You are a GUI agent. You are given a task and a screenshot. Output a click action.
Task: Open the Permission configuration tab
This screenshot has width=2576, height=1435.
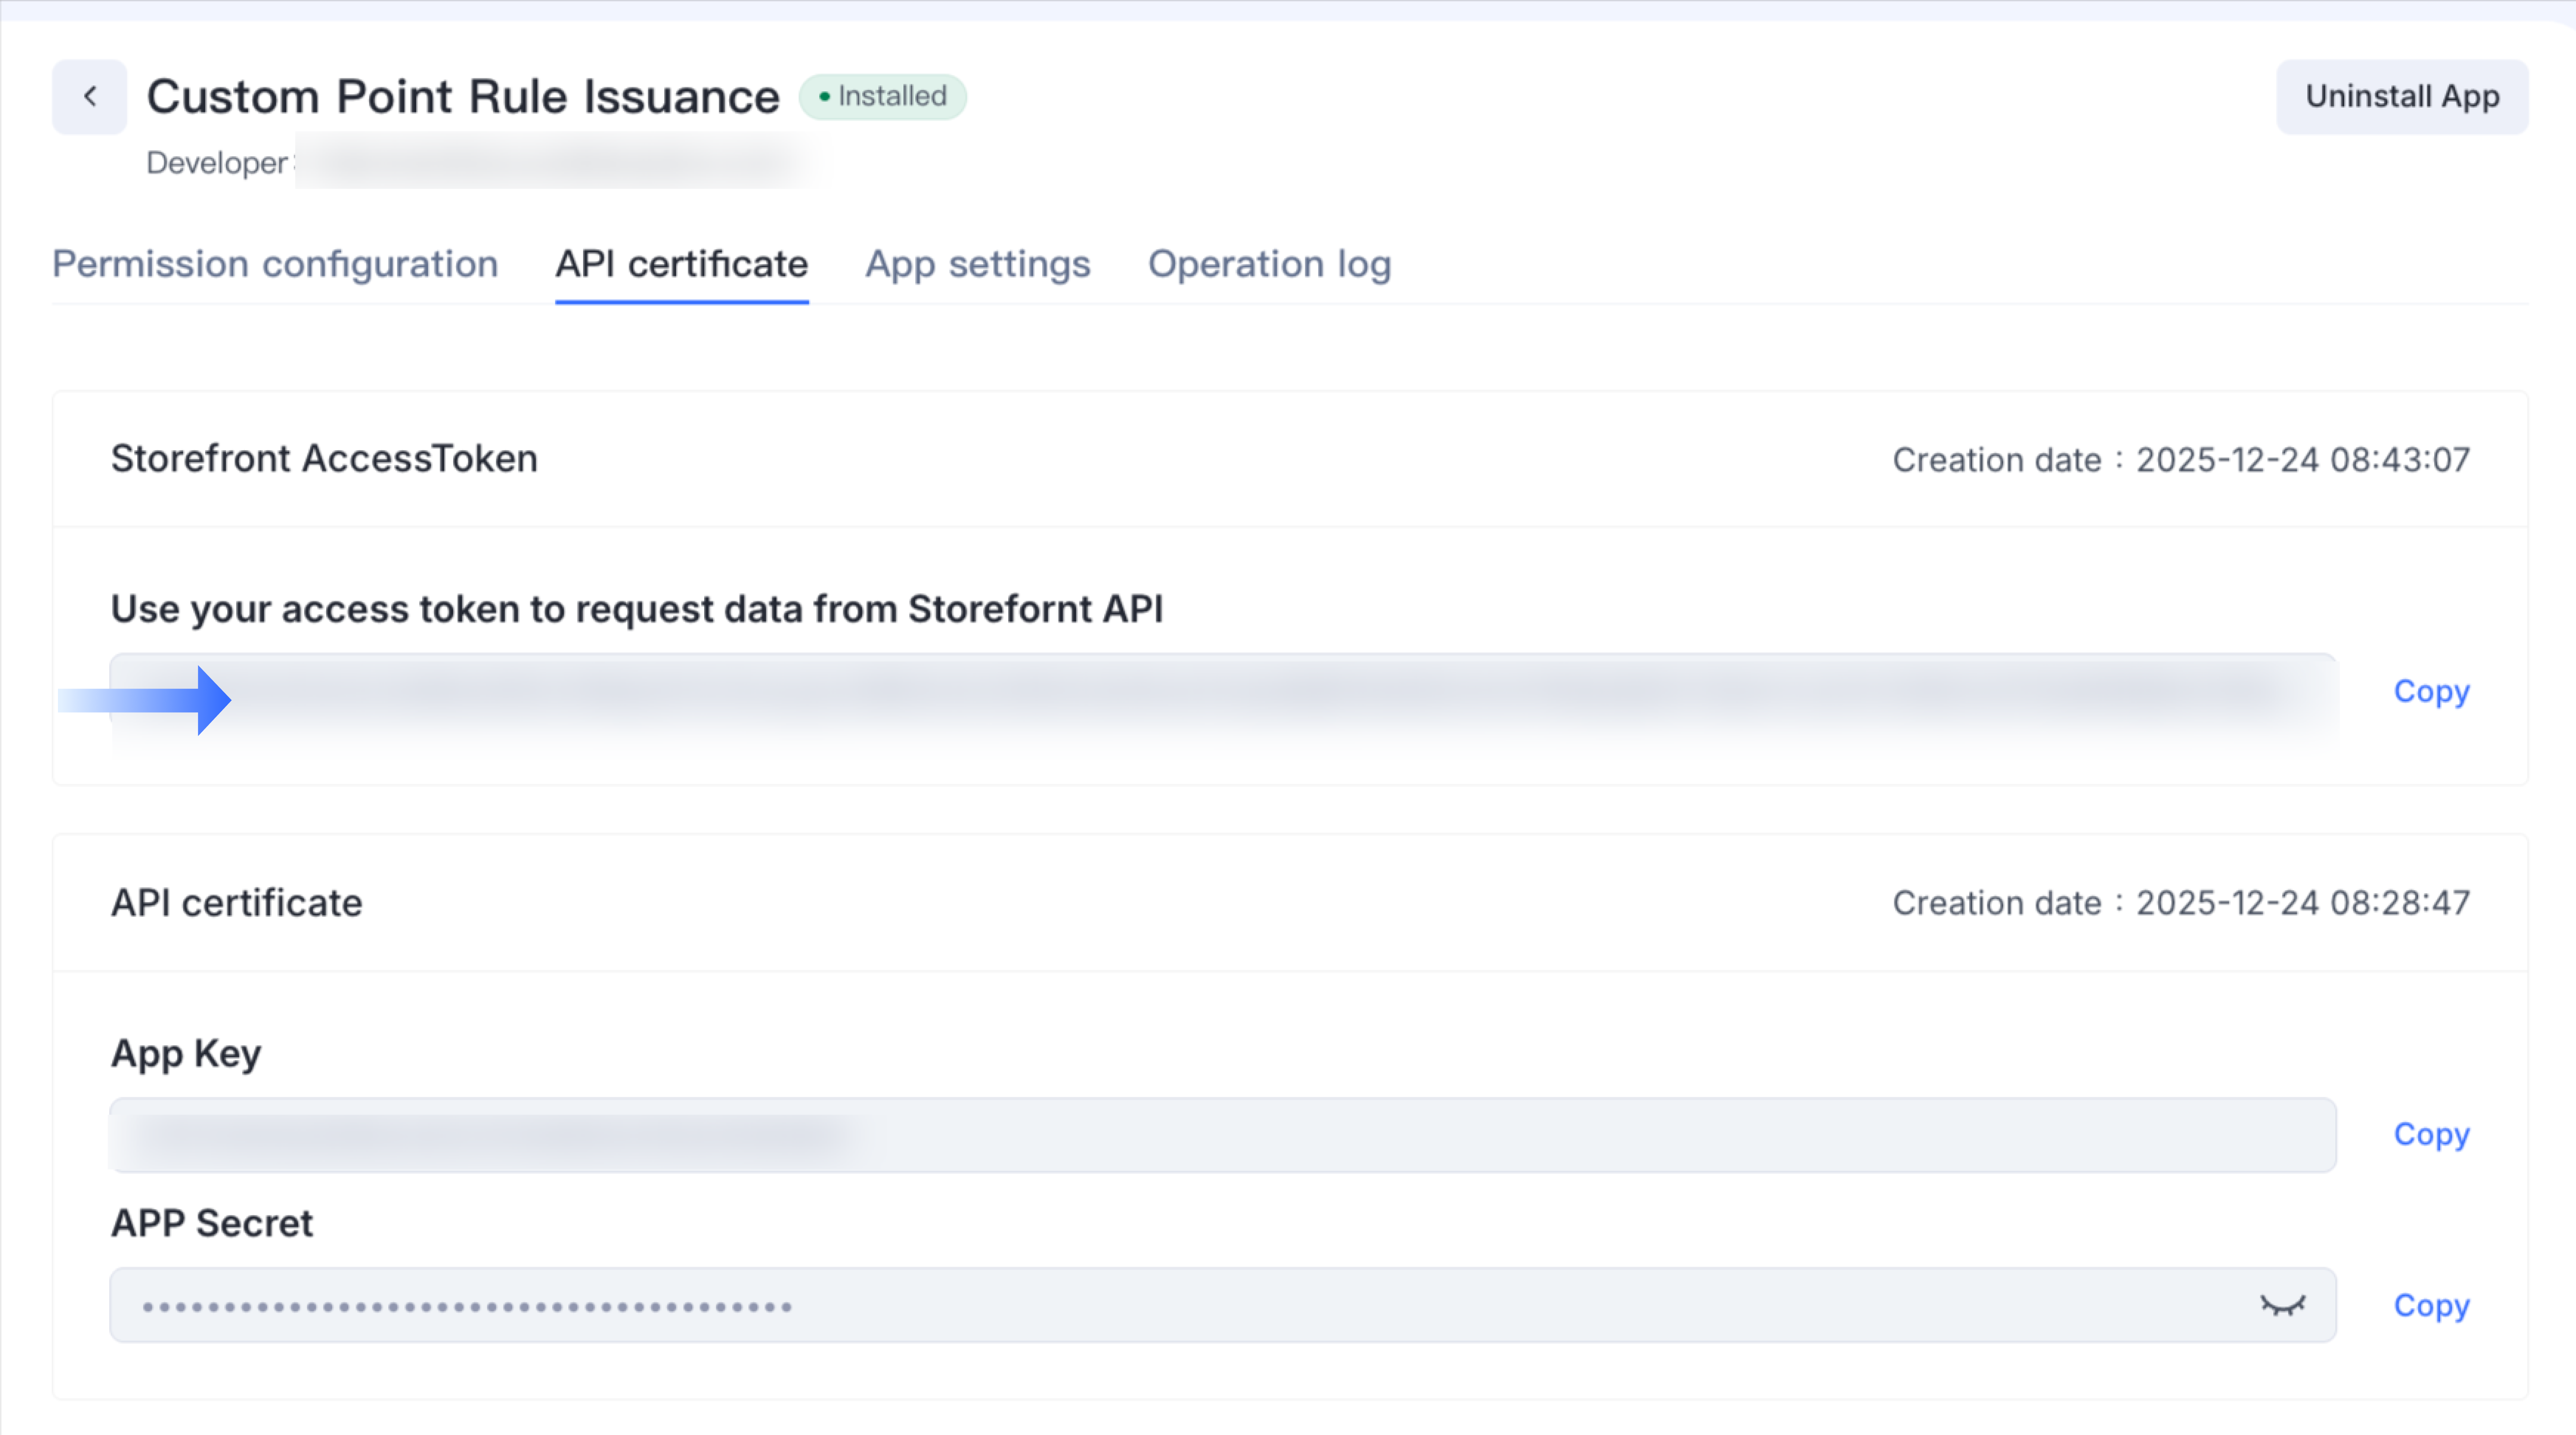click(275, 264)
